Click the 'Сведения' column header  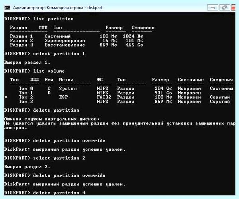[221, 80]
